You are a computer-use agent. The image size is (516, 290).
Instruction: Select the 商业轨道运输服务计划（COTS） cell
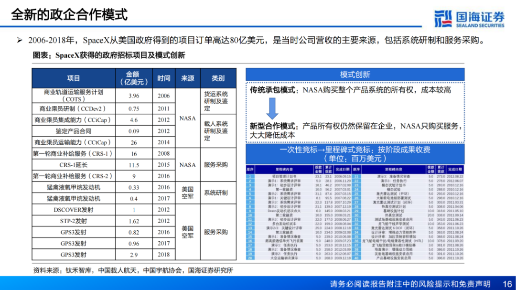click(74, 96)
